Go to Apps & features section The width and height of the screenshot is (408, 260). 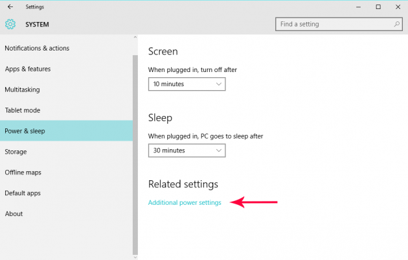pyautogui.click(x=28, y=69)
